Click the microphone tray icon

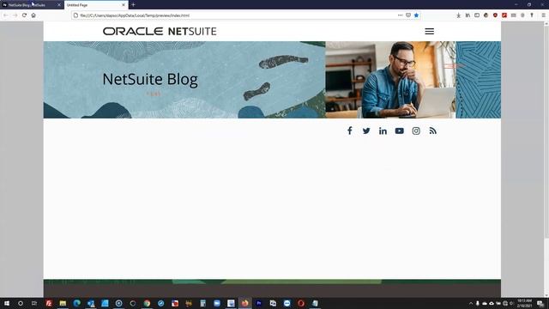pyautogui.click(x=477, y=303)
